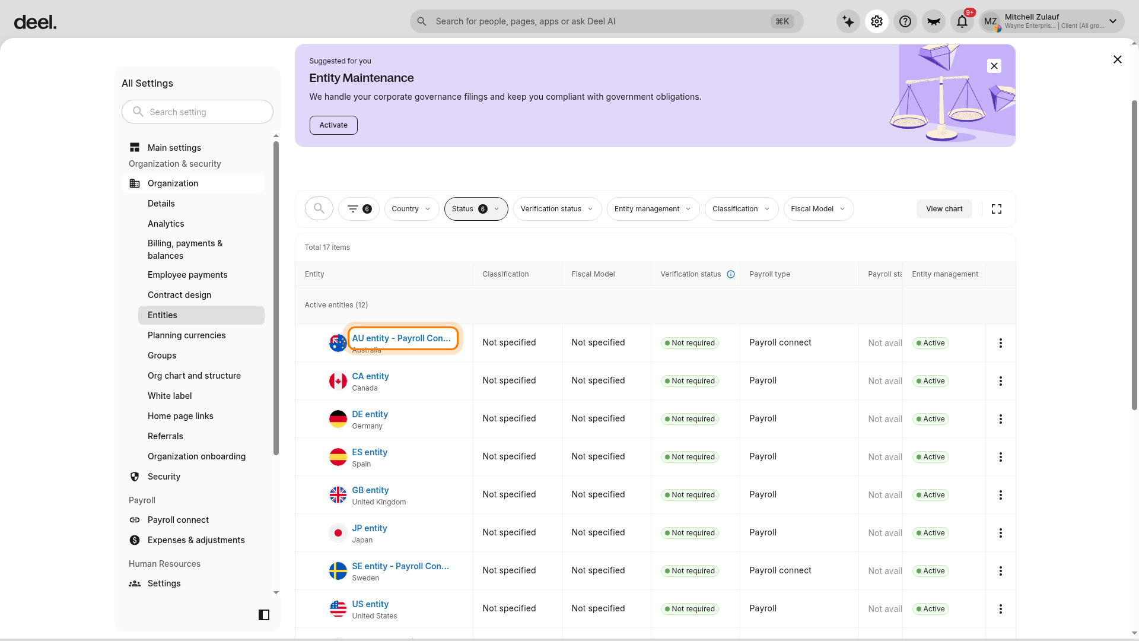Select Entities in sidebar
Image resolution: width=1139 pixels, height=641 pixels.
tap(201, 315)
